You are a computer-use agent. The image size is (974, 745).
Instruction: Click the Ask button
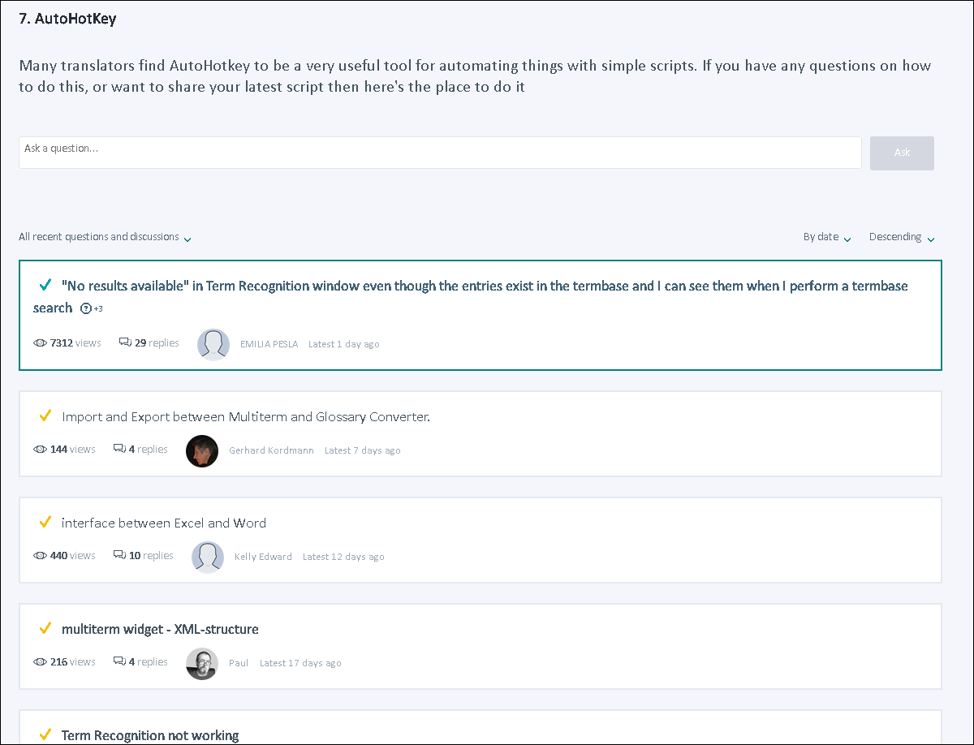coord(902,153)
